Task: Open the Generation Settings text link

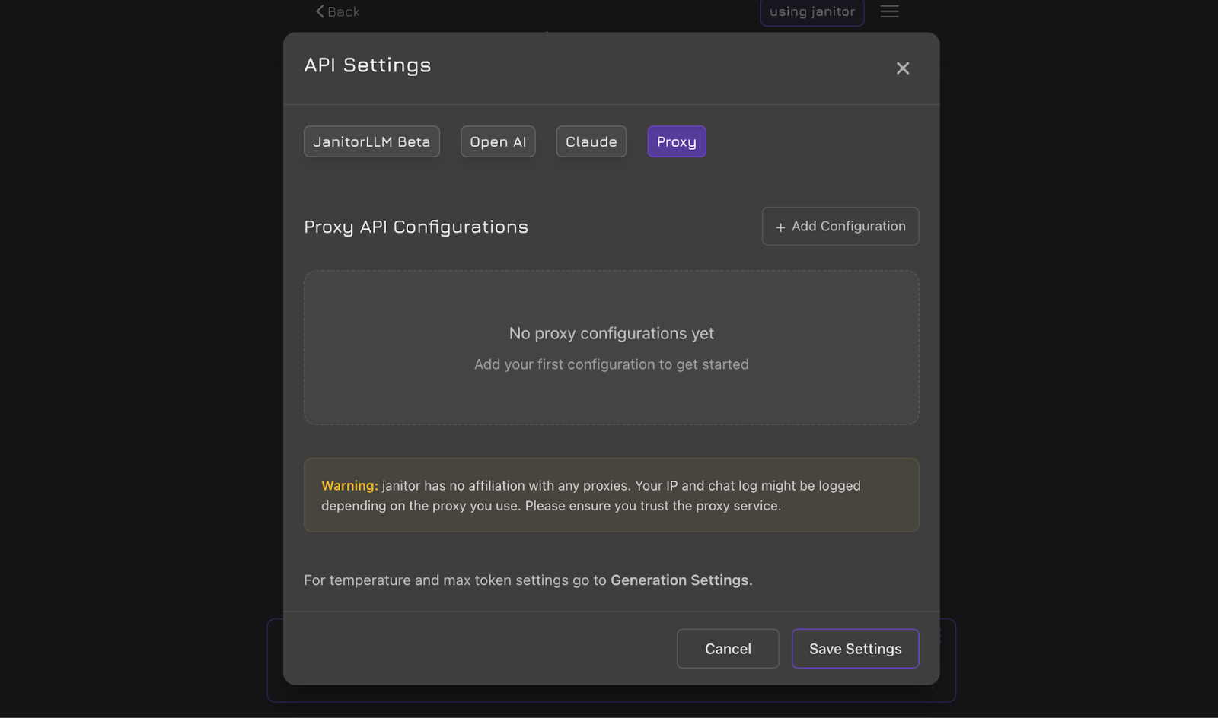Action: [680, 580]
